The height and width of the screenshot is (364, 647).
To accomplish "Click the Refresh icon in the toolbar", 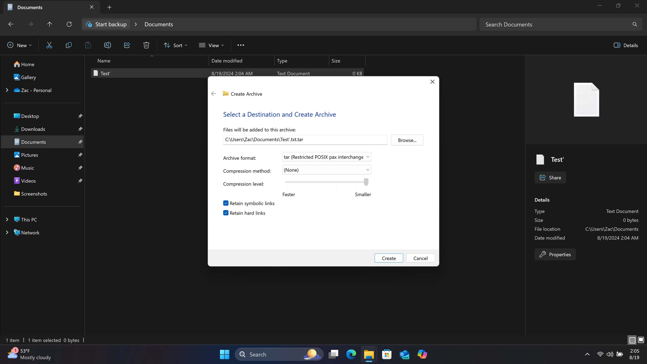I will click(69, 24).
